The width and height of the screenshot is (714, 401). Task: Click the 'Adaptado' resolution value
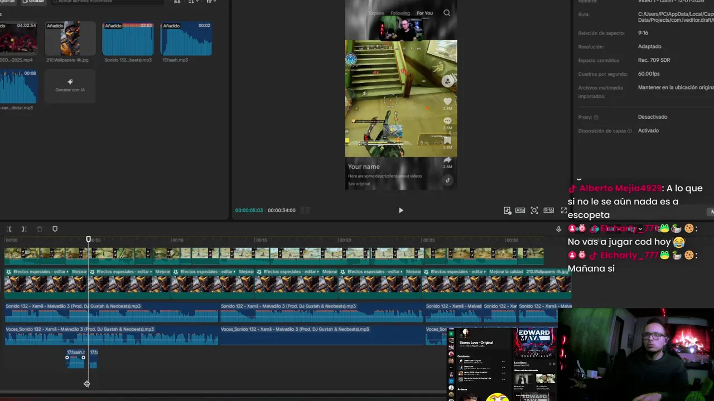click(649, 47)
